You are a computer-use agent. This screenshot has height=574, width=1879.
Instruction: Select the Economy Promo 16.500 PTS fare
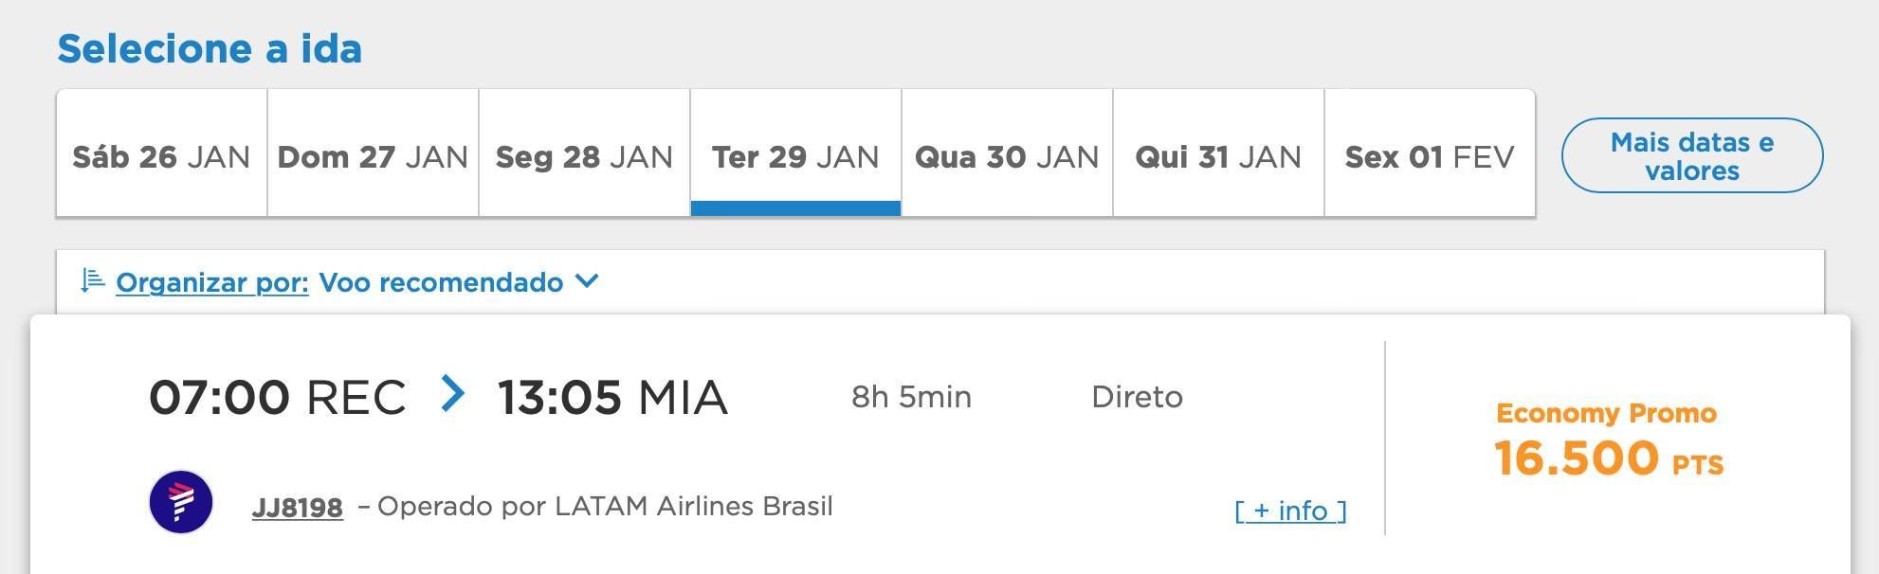point(1609,439)
